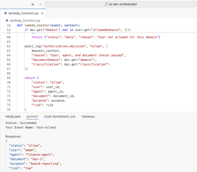Image resolution: width=197 pixels, height=172 pixels.
Task: Click the return keyword on line 69
Action: pos(30,78)
